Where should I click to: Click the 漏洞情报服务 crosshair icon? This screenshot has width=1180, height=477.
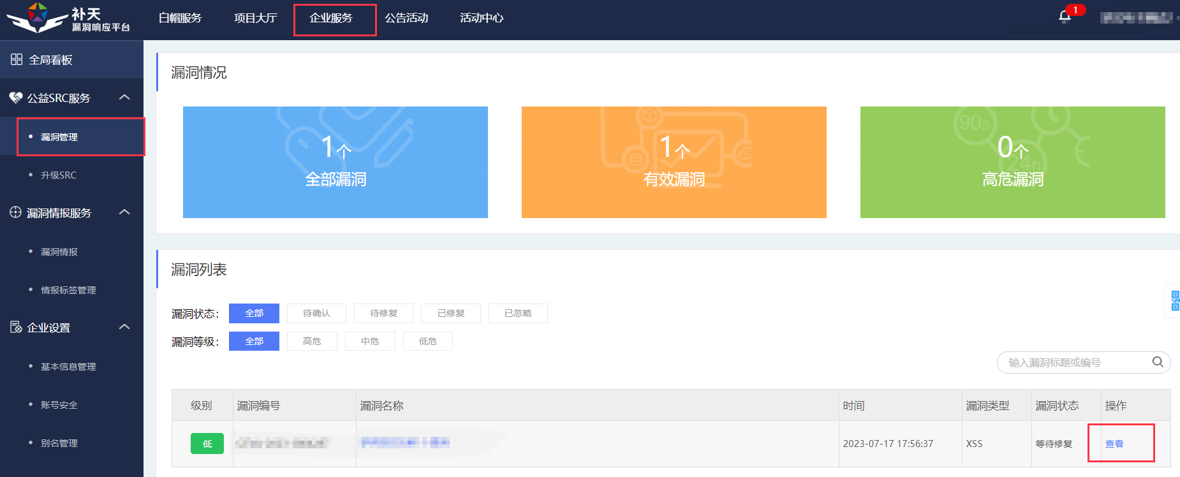pos(16,212)
